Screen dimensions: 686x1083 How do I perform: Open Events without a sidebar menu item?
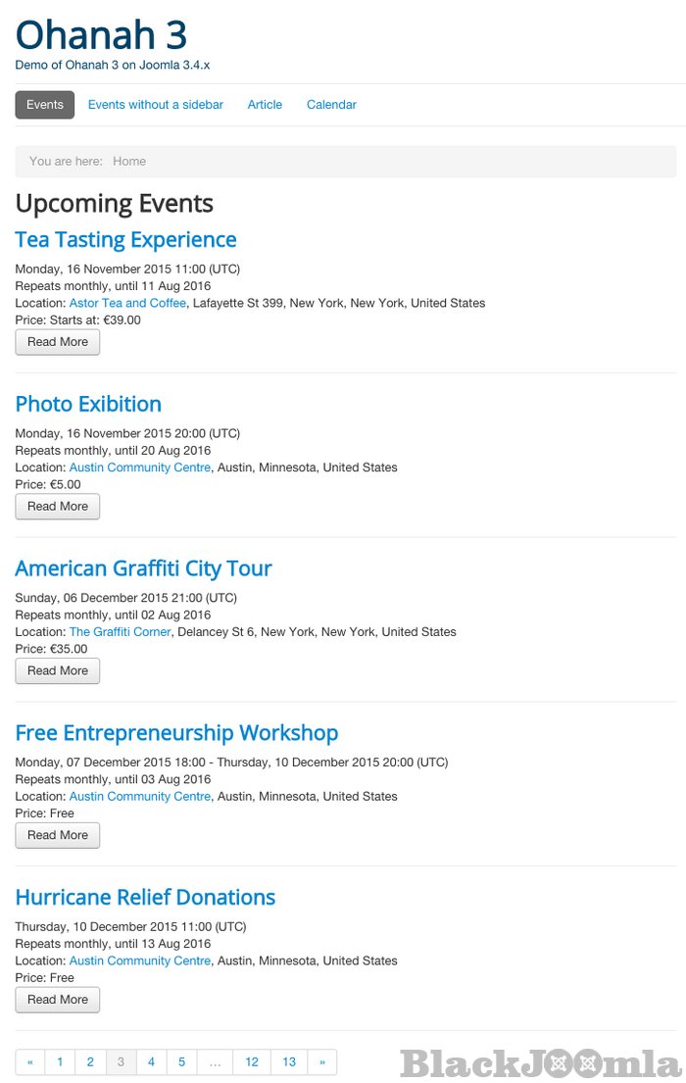(156, 105)
